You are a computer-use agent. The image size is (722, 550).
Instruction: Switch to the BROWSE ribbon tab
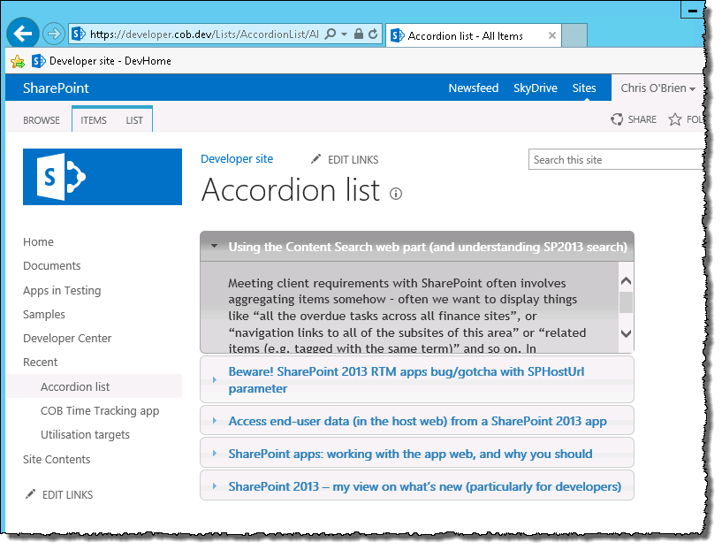click(x=42, y=120)
